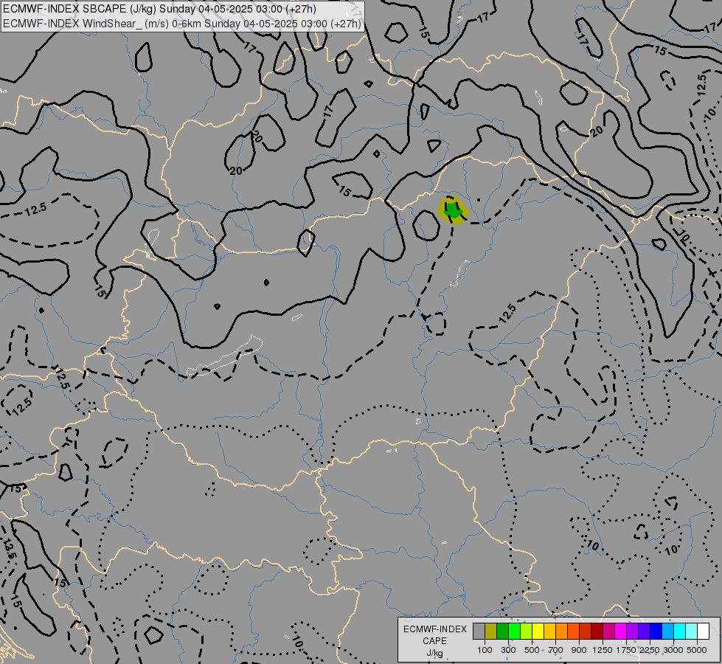Select the white swatch ending the legend
722x664 pixels.
tap(703, 632)
